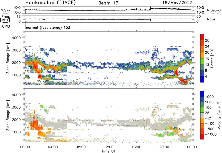Click the "Freq. [MHz]" axis label
Image resolution: width=222 pixels, height=153 pixels.
tap(5, 19)
